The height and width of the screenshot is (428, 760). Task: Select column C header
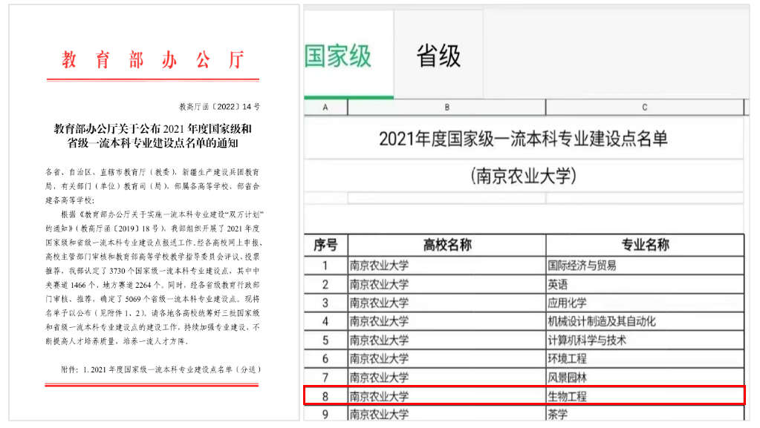coord(644,108)
